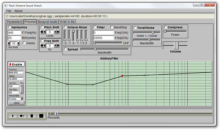Open the Interpolate Linear dropdown
220x130 pixels.
click(16, 99)
